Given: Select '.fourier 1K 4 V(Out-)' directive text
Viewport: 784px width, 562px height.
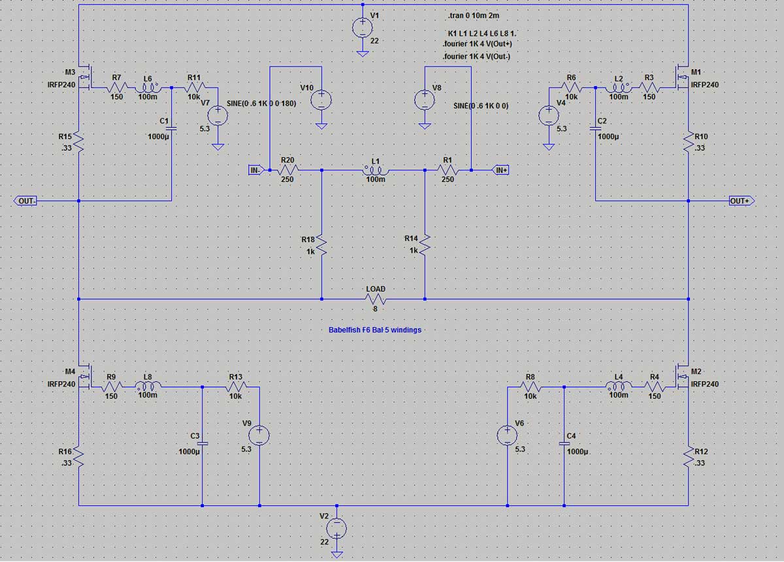Looking at the screenshot, I should pyautogui.click(x=476, y=57).
